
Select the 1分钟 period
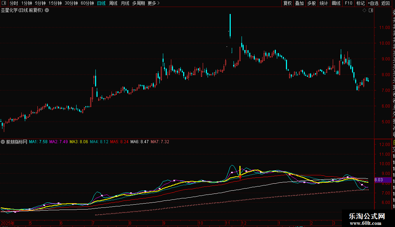point(27,3)
